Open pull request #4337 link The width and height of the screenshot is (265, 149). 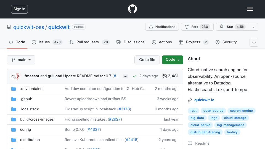94,130
